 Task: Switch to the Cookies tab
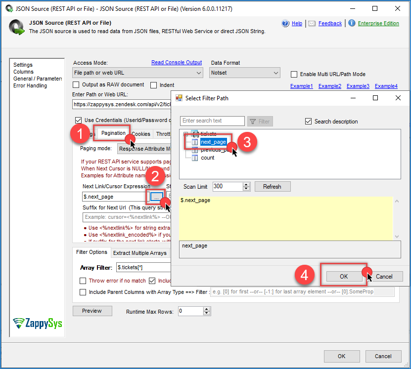point(141,134)
